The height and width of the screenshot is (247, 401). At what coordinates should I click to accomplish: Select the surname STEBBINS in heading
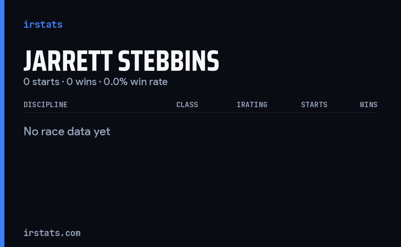point(169,61)
